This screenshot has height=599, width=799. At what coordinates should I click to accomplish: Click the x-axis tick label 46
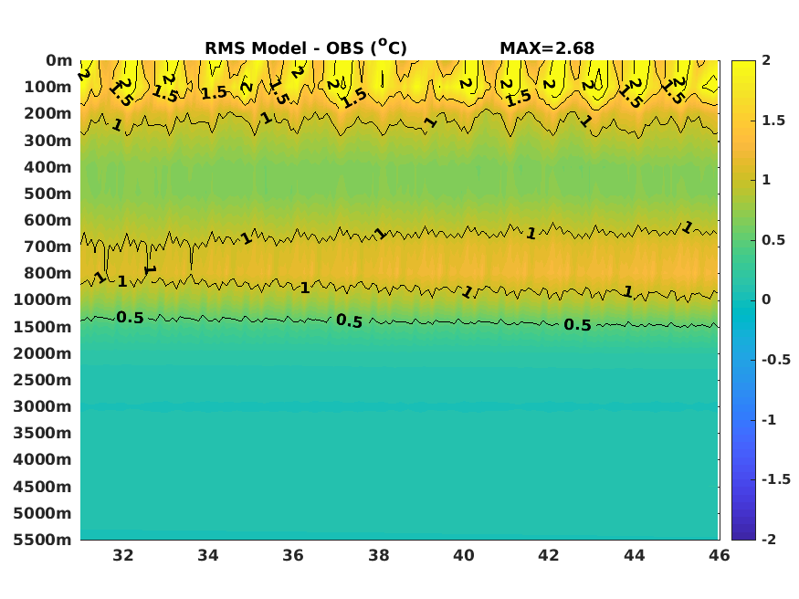719,554
